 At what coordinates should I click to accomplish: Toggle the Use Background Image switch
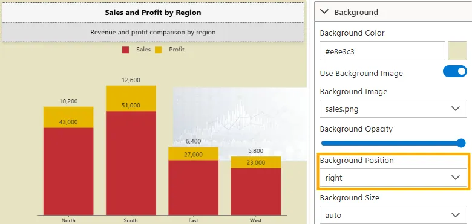pos(455,72)
